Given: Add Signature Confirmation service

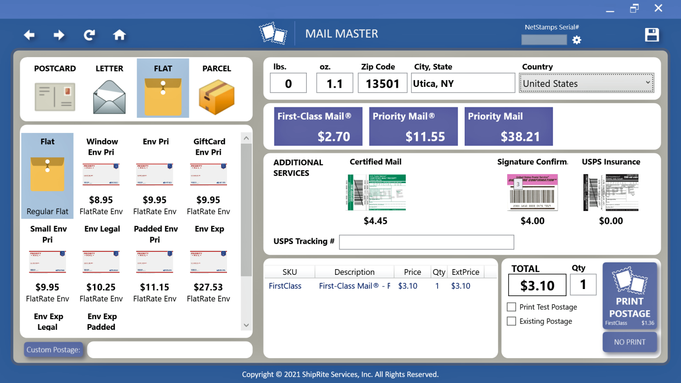Looking at the screenshot, I should tap(532, 192).
